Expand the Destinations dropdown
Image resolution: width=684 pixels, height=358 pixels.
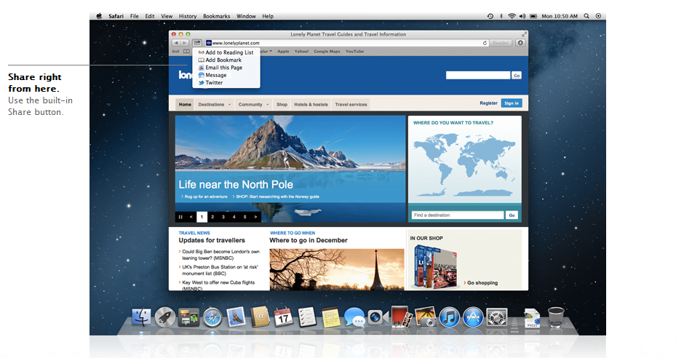click(x=214, y=105)
